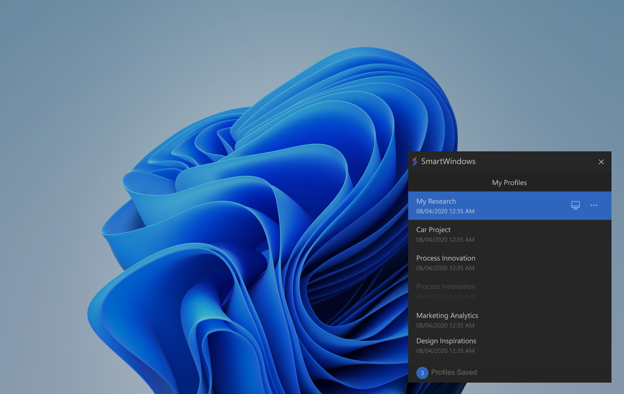The image size is (624, 394).
Task: Click the timestamp under active Process Innovation
Action: [445, 268]
